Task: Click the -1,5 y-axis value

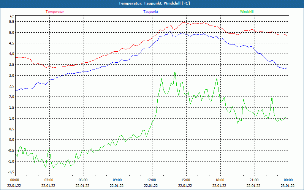Action: (x=11, y=172)
